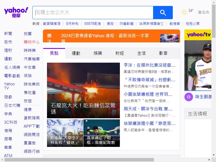
Task: Open 理財 in the left sidebar
Action: (8, 50)
